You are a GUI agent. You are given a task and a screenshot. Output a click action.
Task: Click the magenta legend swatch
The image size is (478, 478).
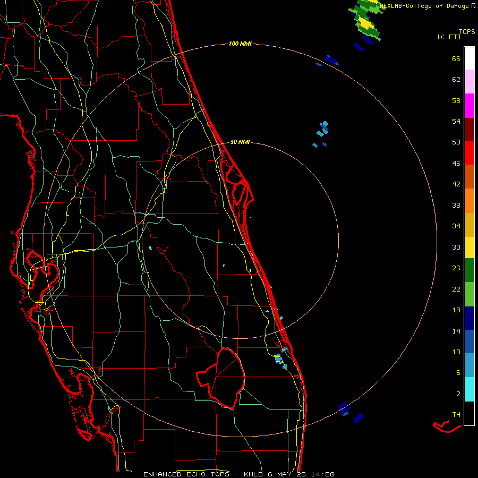(x=469, y=106)
